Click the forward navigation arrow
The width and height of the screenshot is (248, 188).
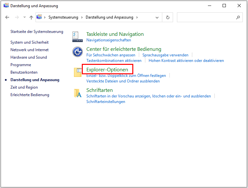(17, 17)
